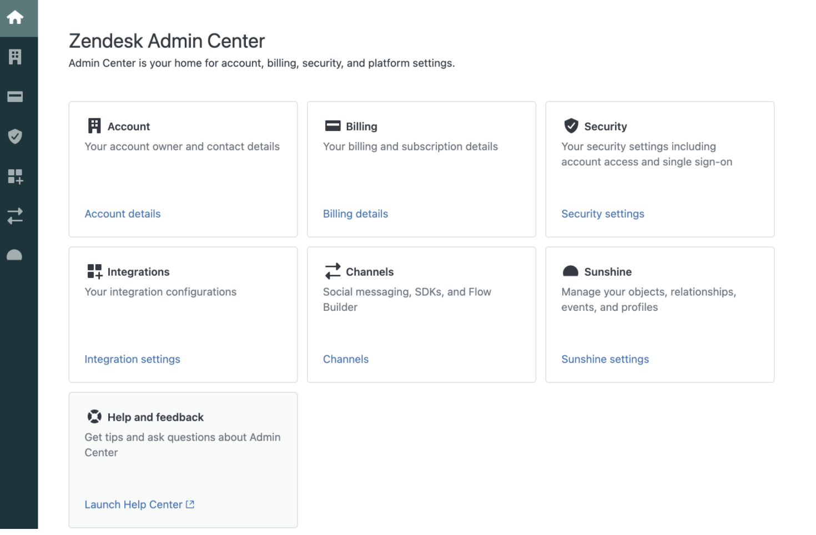Click the Home icon in sidebar

click(15, 18)
